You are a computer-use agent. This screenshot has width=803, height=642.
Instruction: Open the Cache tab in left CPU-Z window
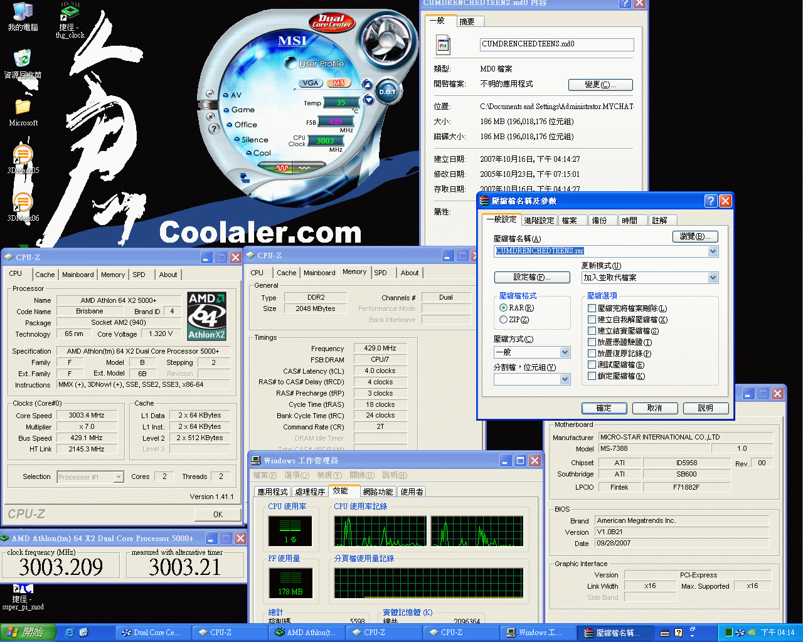45,275
